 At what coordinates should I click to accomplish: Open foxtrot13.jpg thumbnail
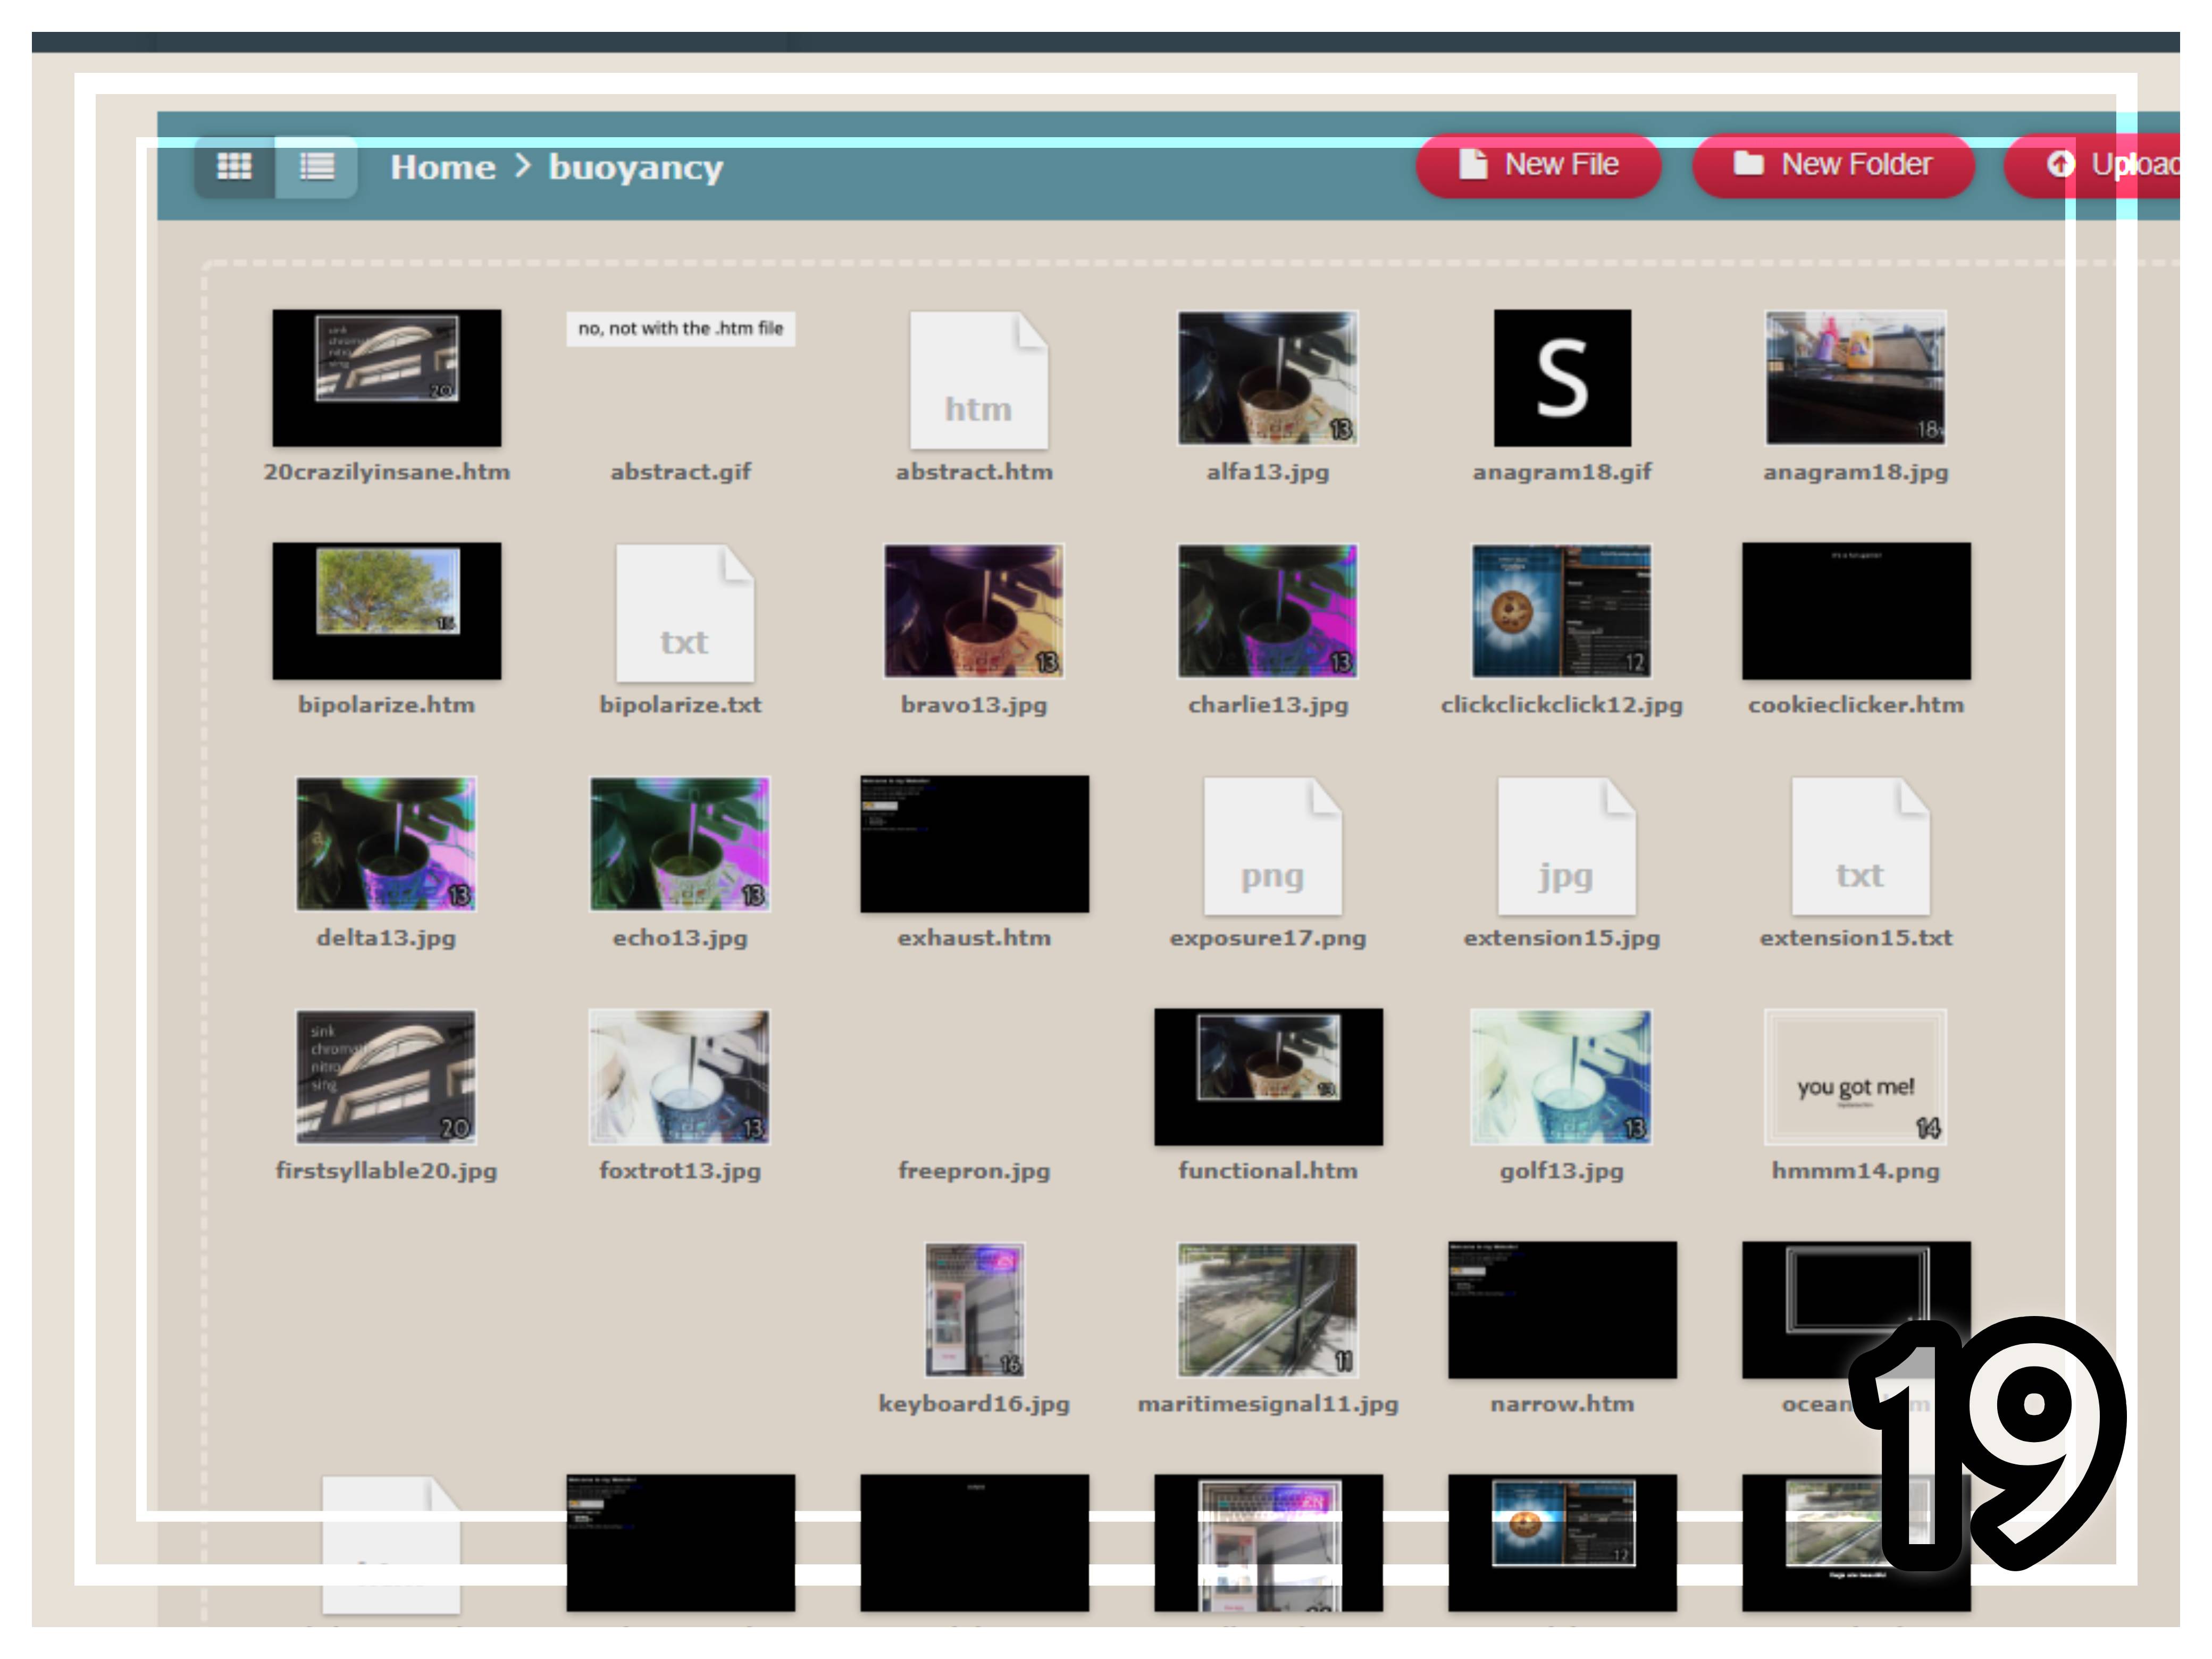tap(680, 1077)
